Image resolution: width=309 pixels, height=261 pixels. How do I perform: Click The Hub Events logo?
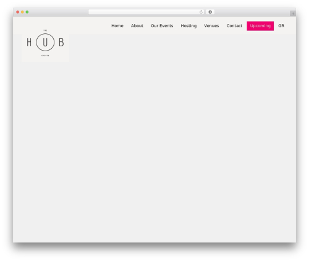click(45, 43)
